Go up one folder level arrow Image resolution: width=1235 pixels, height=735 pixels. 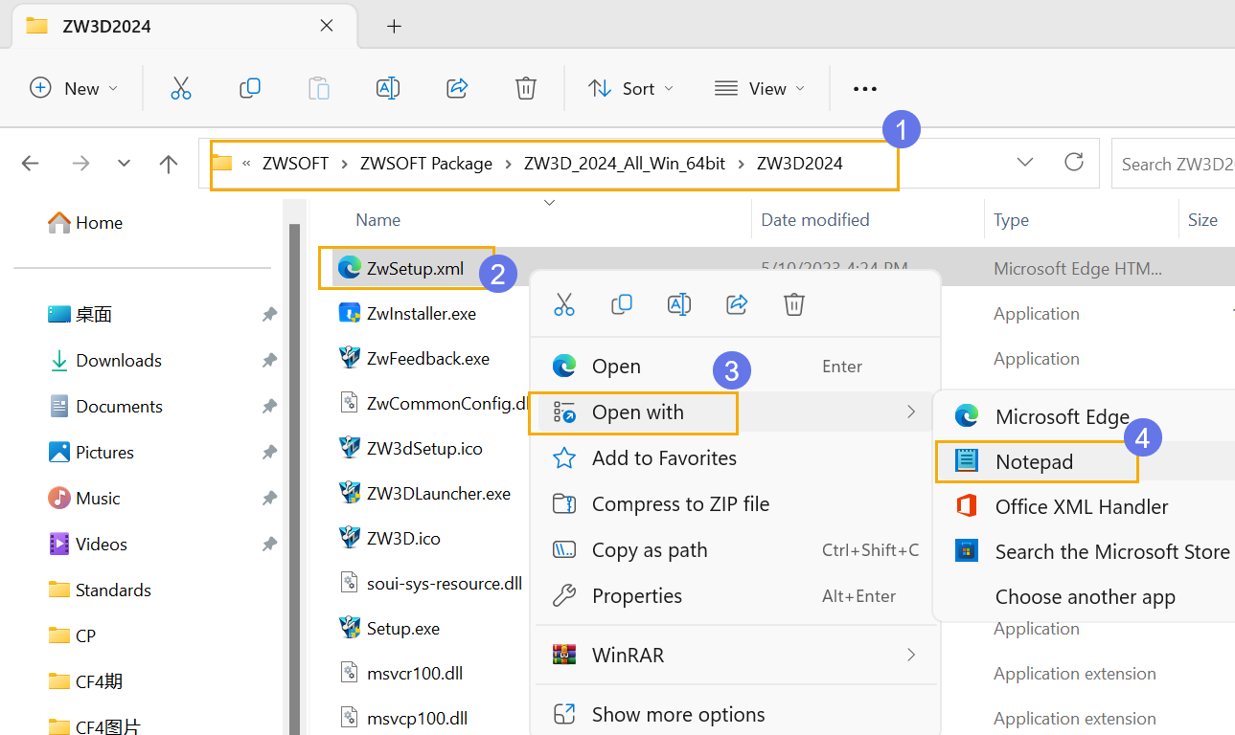pos(169,164)
